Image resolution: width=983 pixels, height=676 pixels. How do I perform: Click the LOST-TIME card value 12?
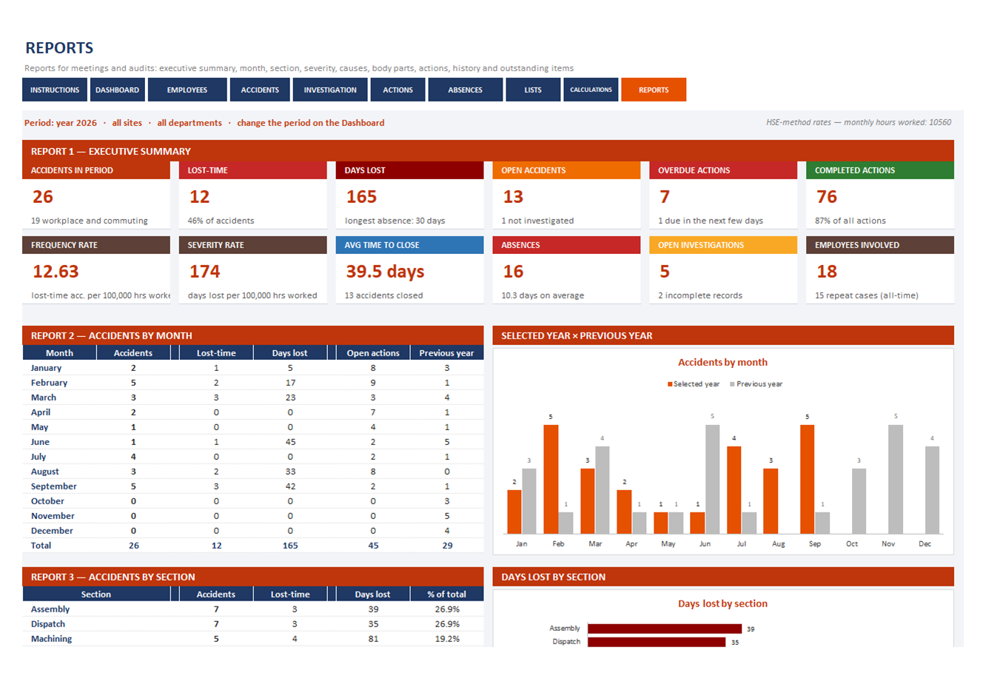click(200, 197)
